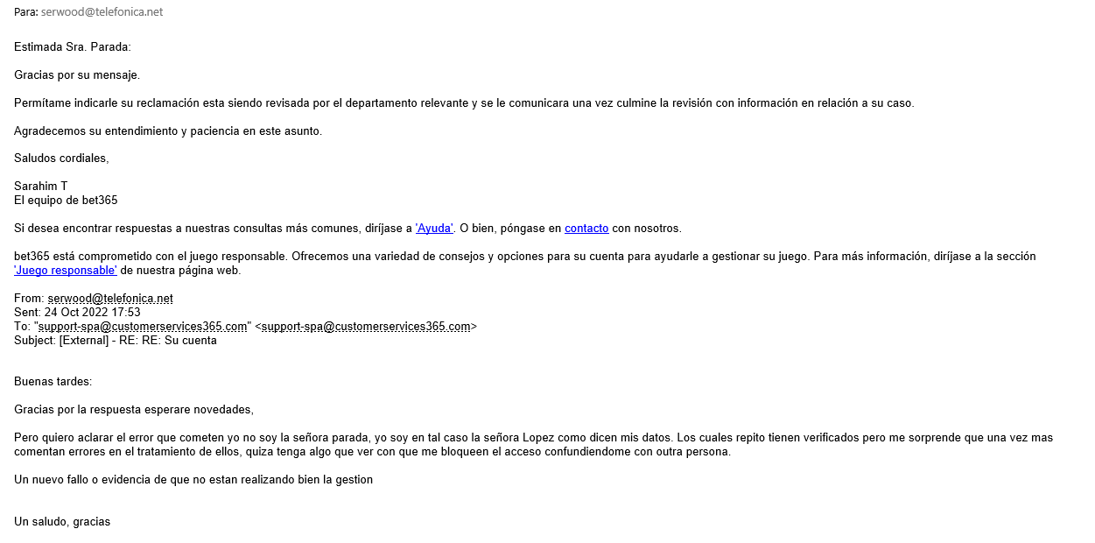Screen dimensions: 1095x543
Task: Click the line 'Gracias por la respuesta esperare novedades'
Action: click(134, 410)
